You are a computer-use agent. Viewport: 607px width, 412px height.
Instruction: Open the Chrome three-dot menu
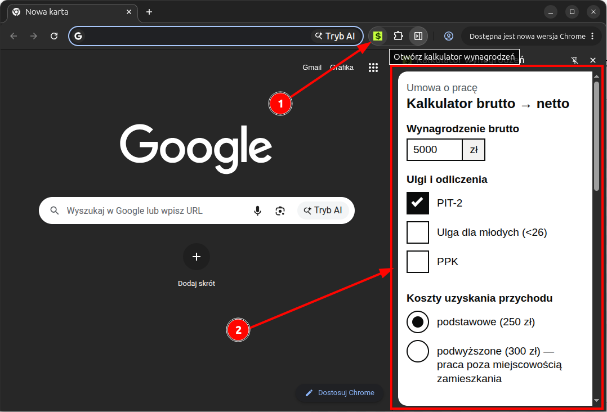tap(592, 36)
